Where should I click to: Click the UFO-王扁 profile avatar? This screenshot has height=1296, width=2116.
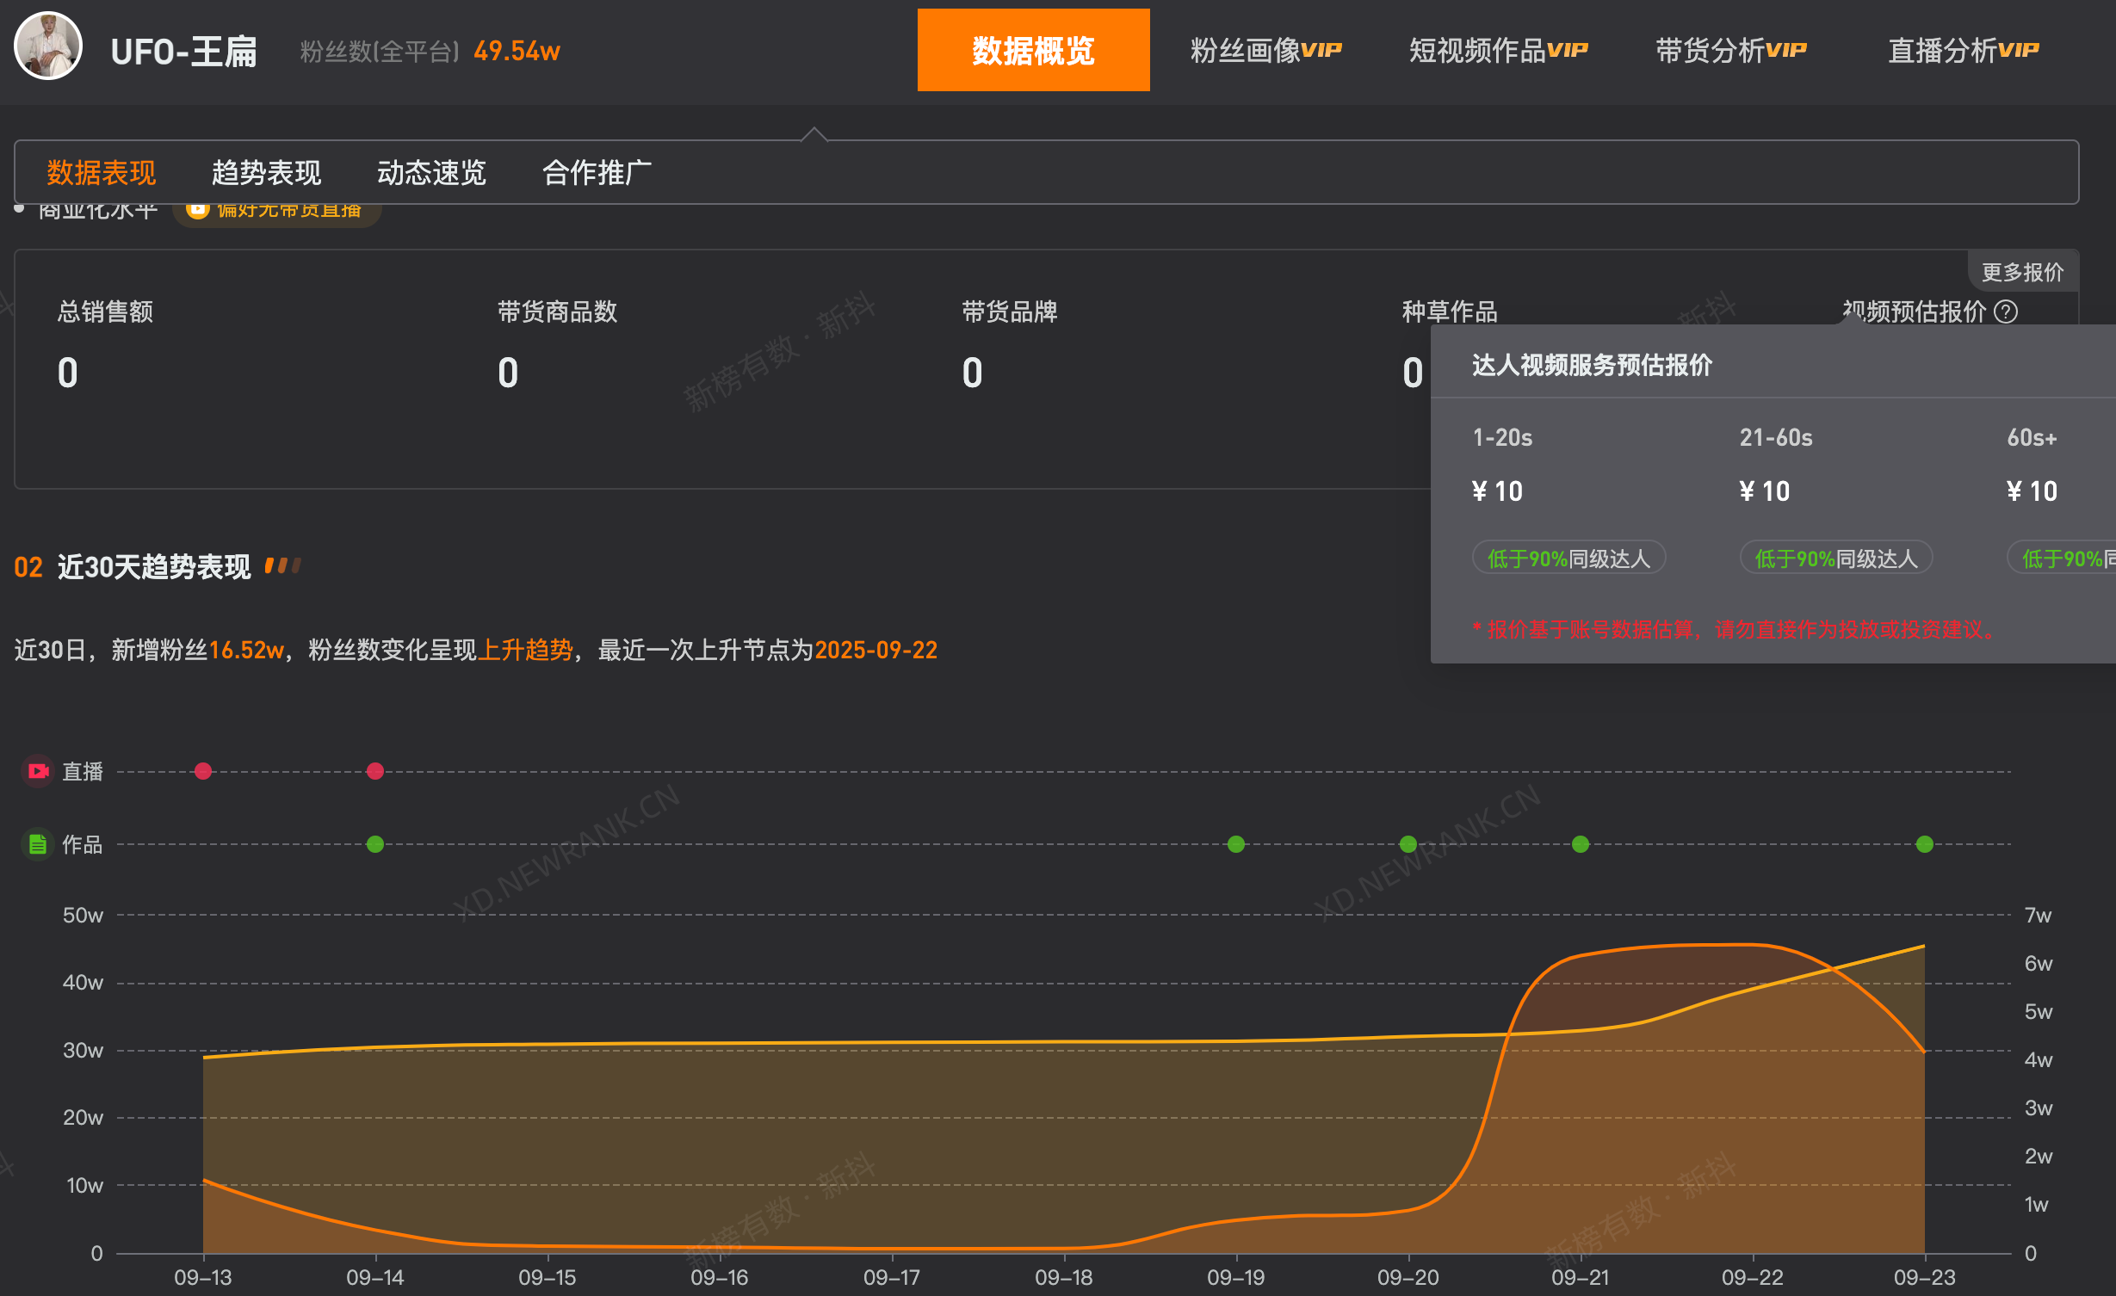[47, 45]
